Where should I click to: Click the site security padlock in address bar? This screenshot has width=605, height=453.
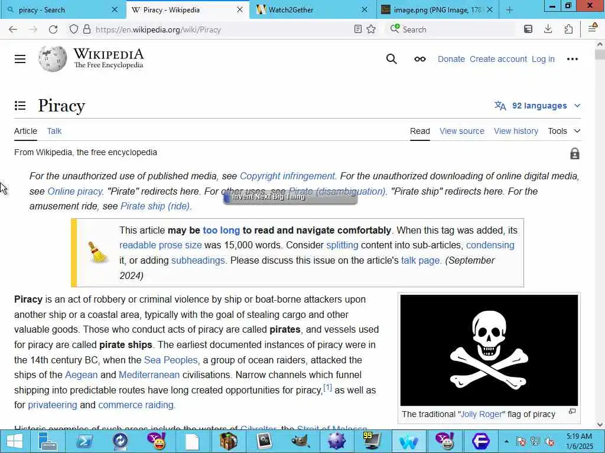pos(87,29)
